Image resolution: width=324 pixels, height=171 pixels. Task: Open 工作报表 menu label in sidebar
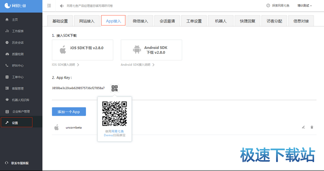[x=18, y=31]
